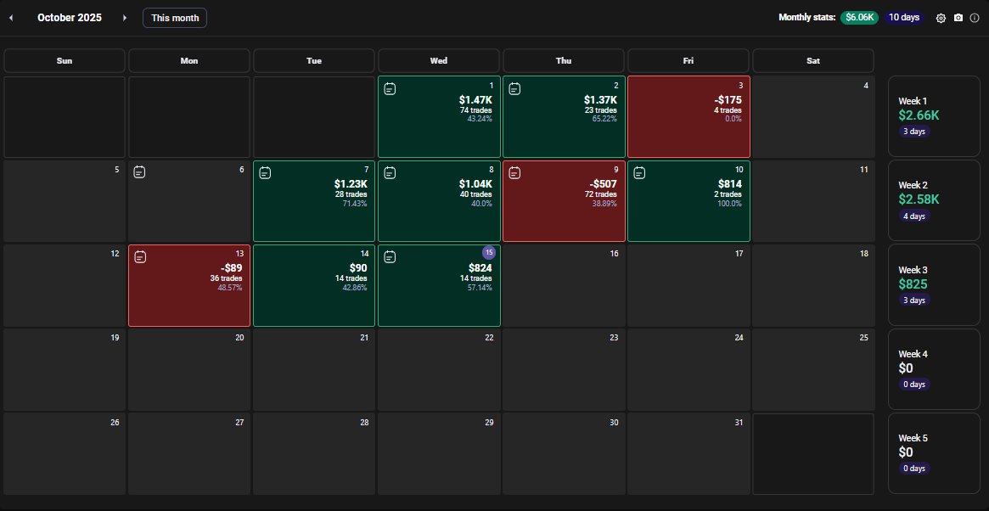Click the $1.04K value on October 8

pyautogui.click(x=475, y=184)
